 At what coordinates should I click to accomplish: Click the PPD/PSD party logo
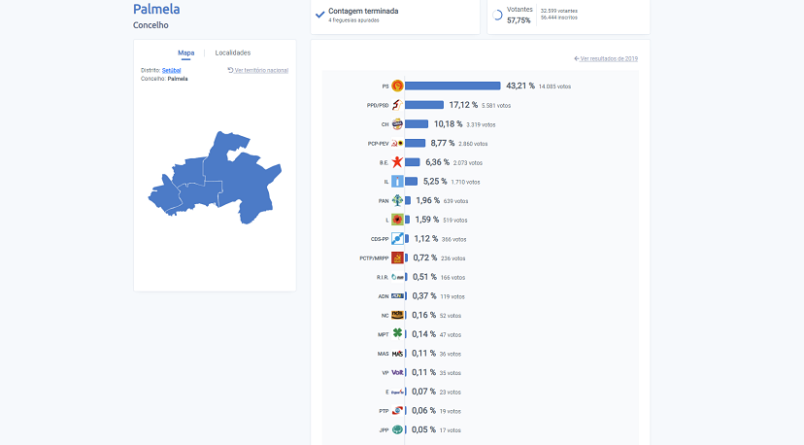pos(396,105)
